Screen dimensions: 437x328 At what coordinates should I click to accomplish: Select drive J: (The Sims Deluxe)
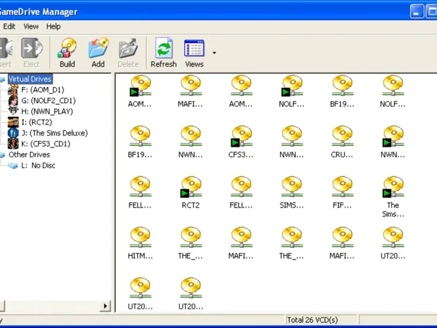click(54, 133)
